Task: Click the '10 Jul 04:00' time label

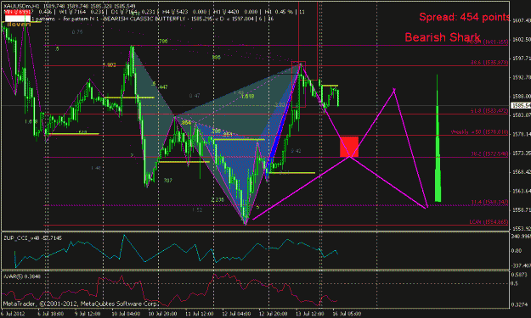Action: pyautogui.click(x=126, y=314)
